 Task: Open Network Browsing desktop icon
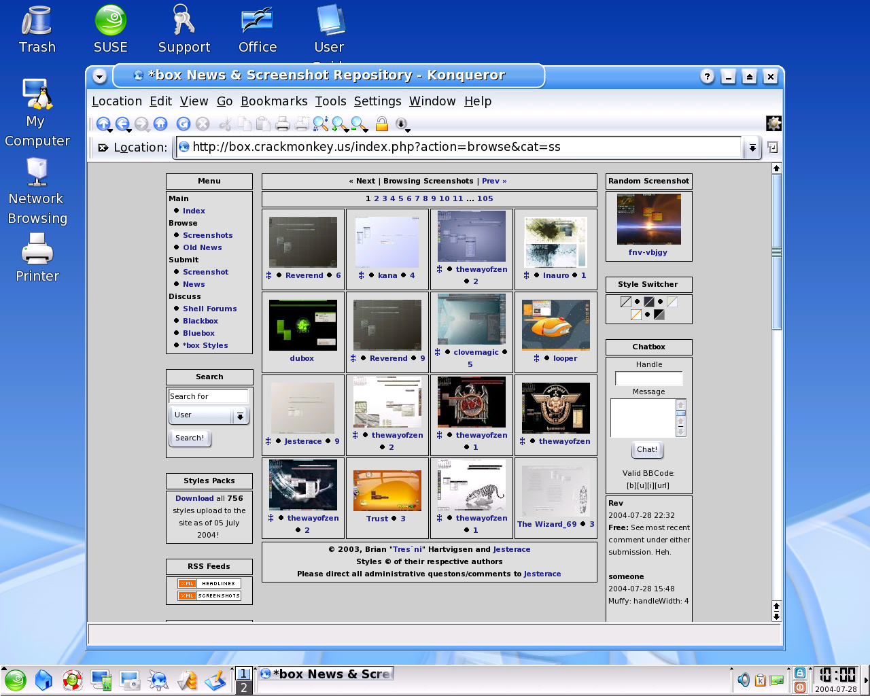pyautogui.click(x=37, y=191)
